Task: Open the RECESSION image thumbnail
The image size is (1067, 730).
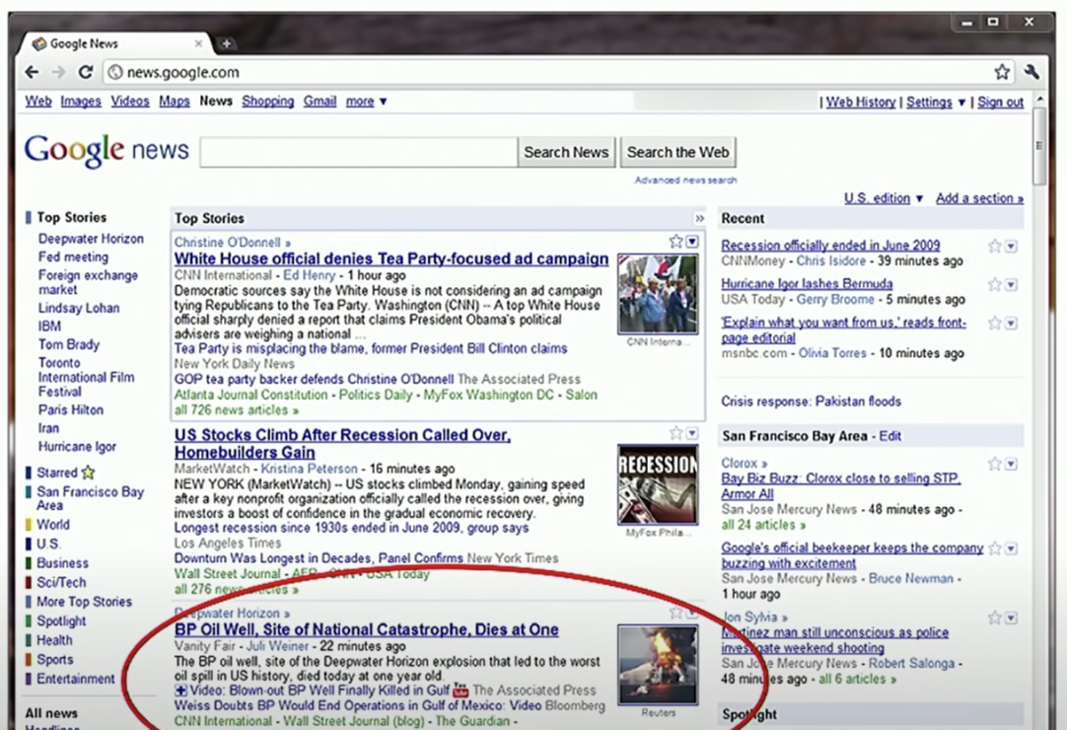Action: click(658, 484)
